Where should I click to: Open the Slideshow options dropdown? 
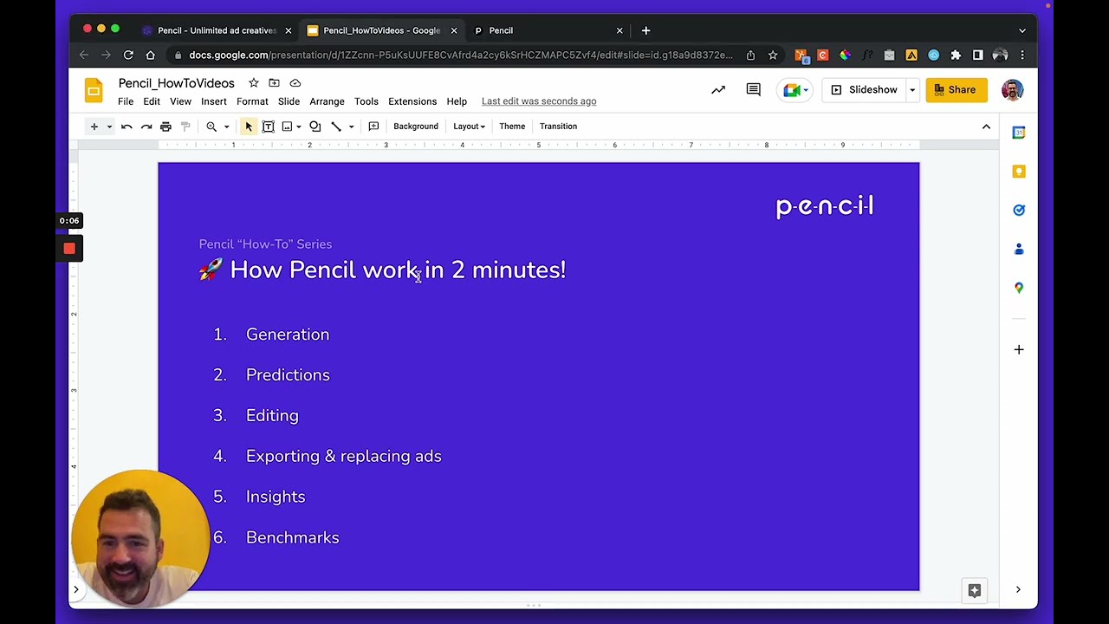tap(911, 89)
